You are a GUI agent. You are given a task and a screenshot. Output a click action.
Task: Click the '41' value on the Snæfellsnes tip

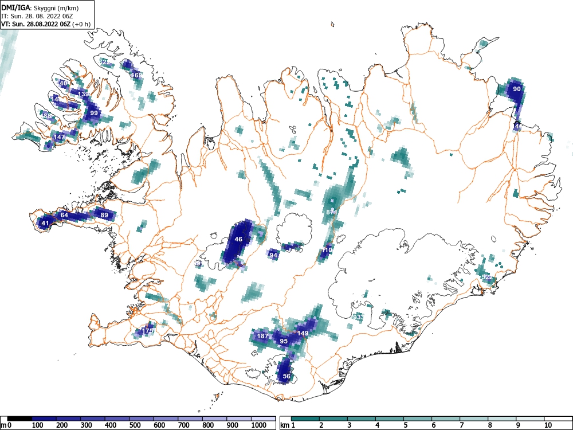(x=45, y=223)
